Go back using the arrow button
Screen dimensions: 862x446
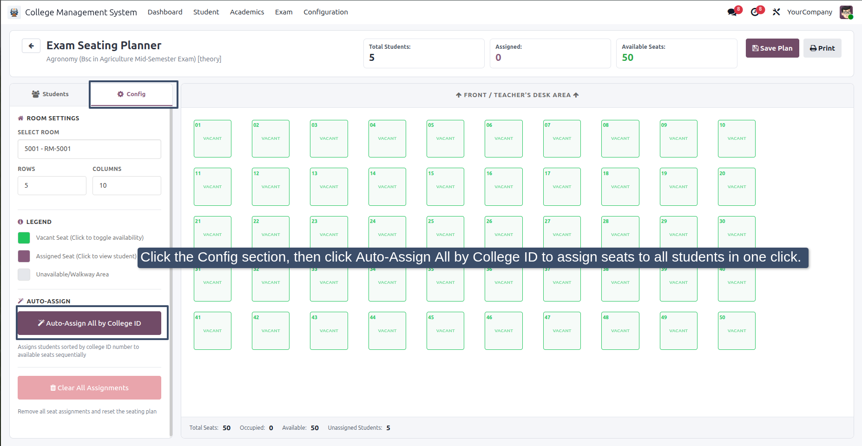(31, 46)
